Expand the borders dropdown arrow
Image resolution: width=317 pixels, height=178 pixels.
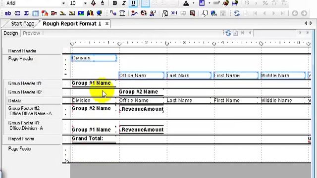pyautogui.click(x=209, y=3)
